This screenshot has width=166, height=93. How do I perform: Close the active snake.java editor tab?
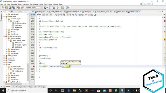click(140, 12)
